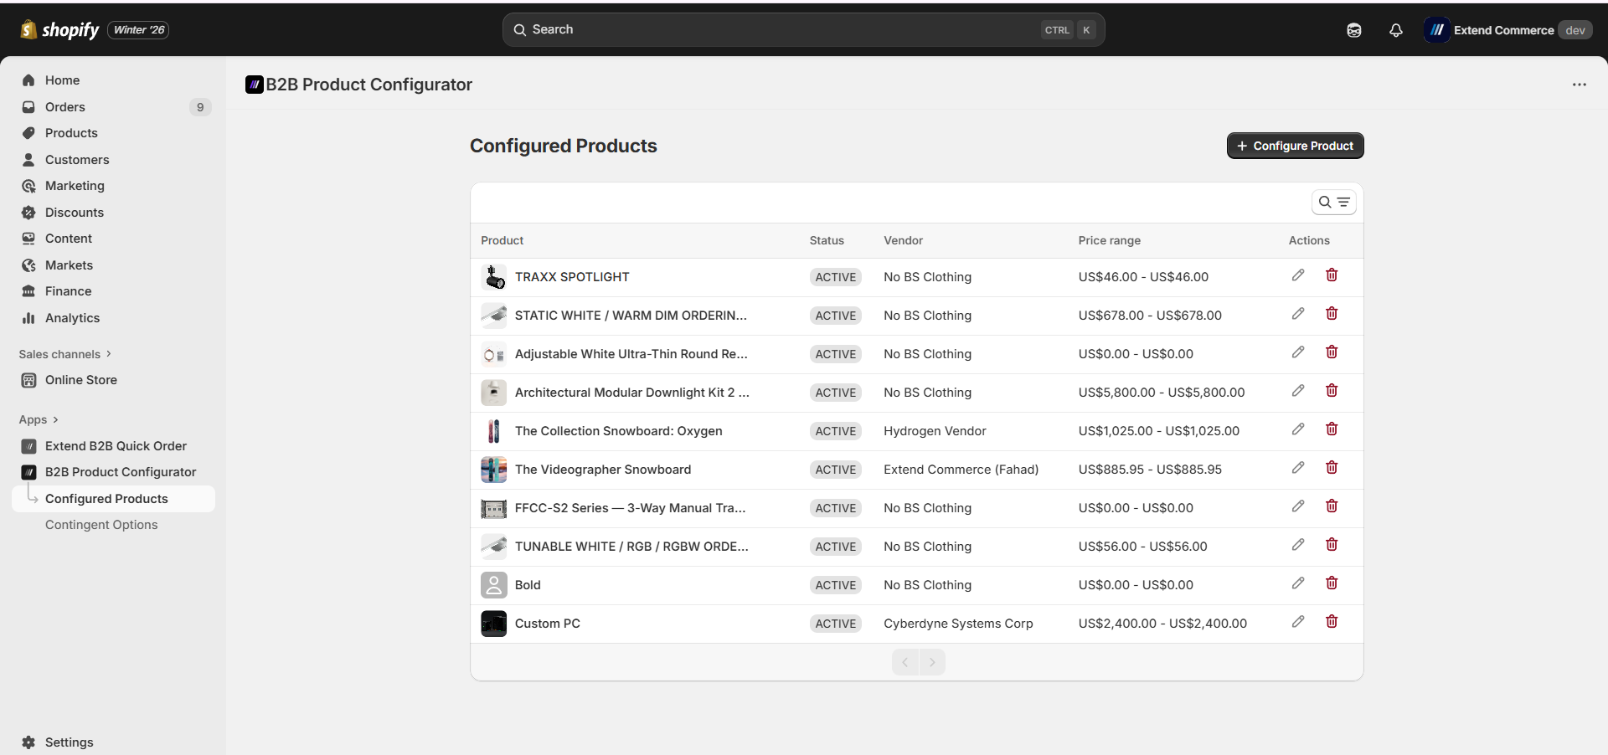The height and width of the screenshot is (755, 1608).
Task: Open the three-dot more actions menu
Action: click(x=1580, y=85)
